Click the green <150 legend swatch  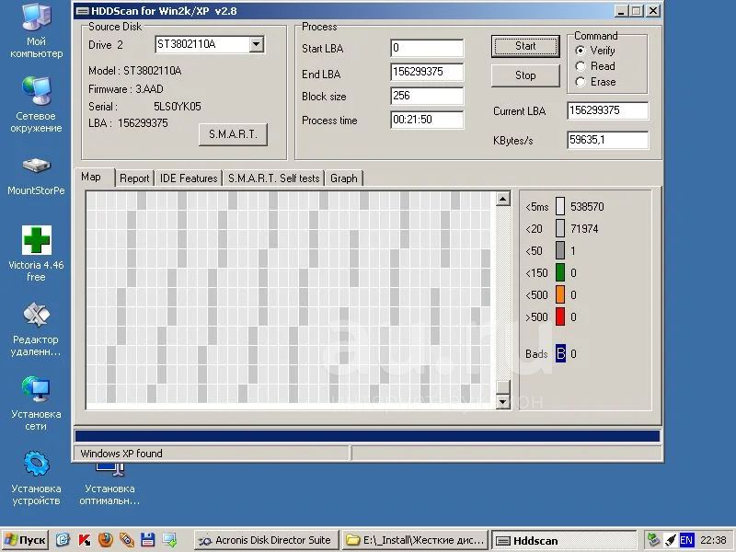click(560, 272)
